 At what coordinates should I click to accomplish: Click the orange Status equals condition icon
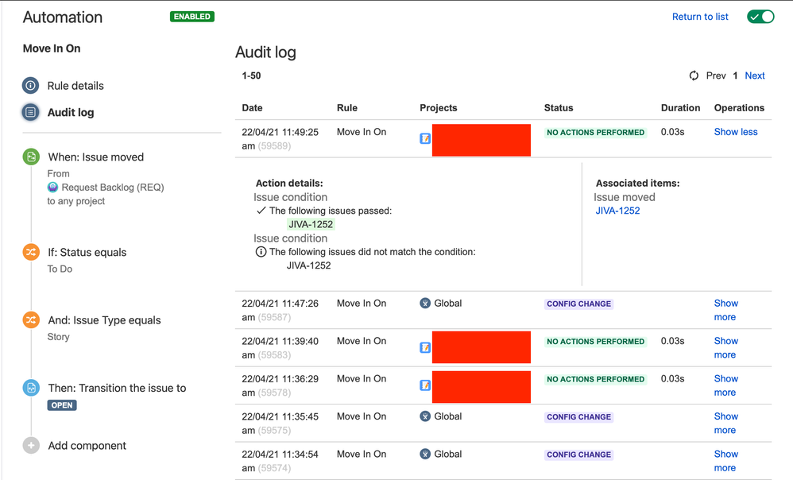[x=31, y=252]
